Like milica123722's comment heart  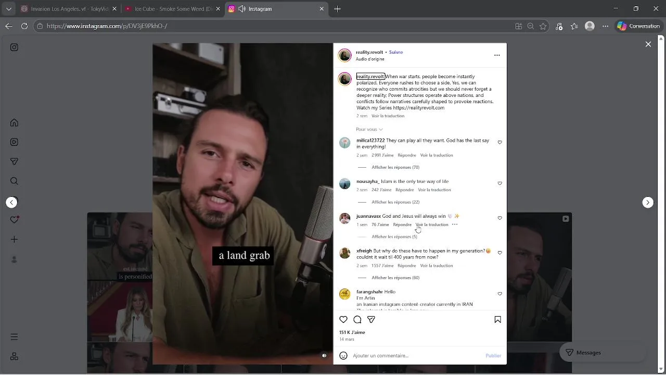(499, 142)
